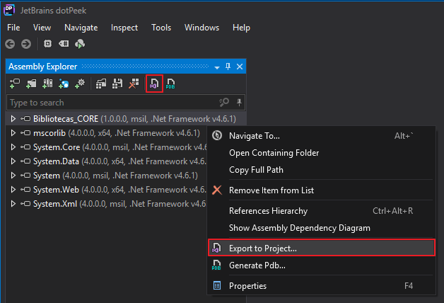Choose Show Assembly Dependency Diagram

(322, 228)
